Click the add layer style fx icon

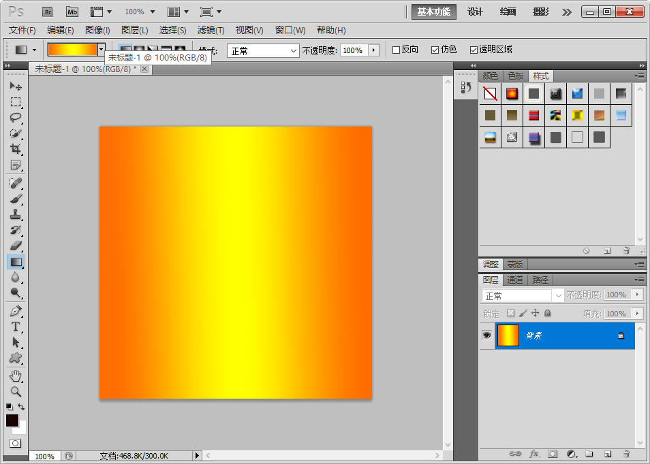534,454
